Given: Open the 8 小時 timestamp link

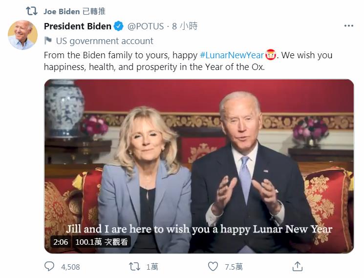Looking at the screenshot, I should tap(185, 26).
